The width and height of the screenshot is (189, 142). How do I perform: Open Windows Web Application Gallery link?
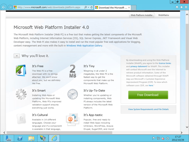click(84, 46)
